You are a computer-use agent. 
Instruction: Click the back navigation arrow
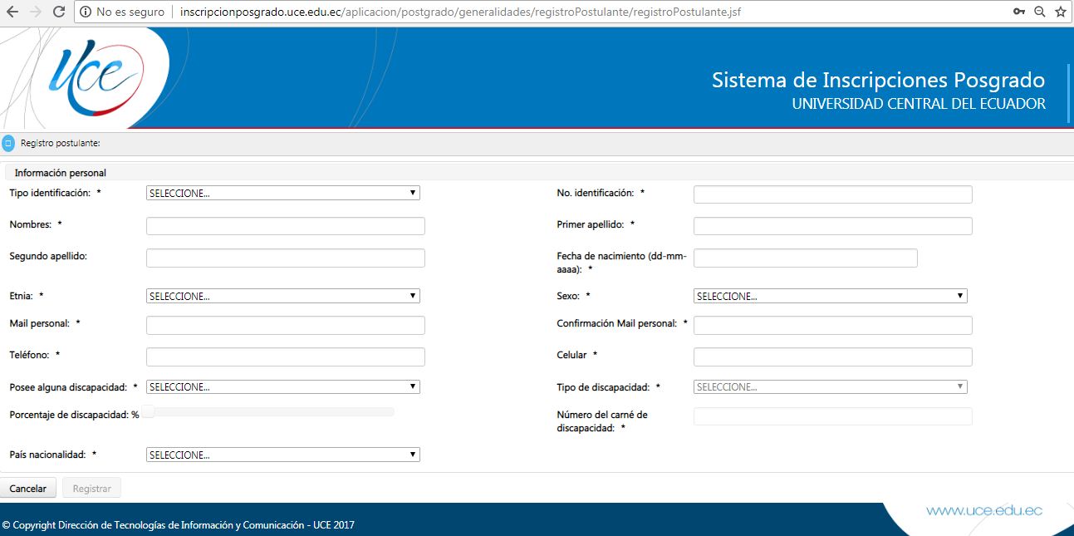coord(13,12)
